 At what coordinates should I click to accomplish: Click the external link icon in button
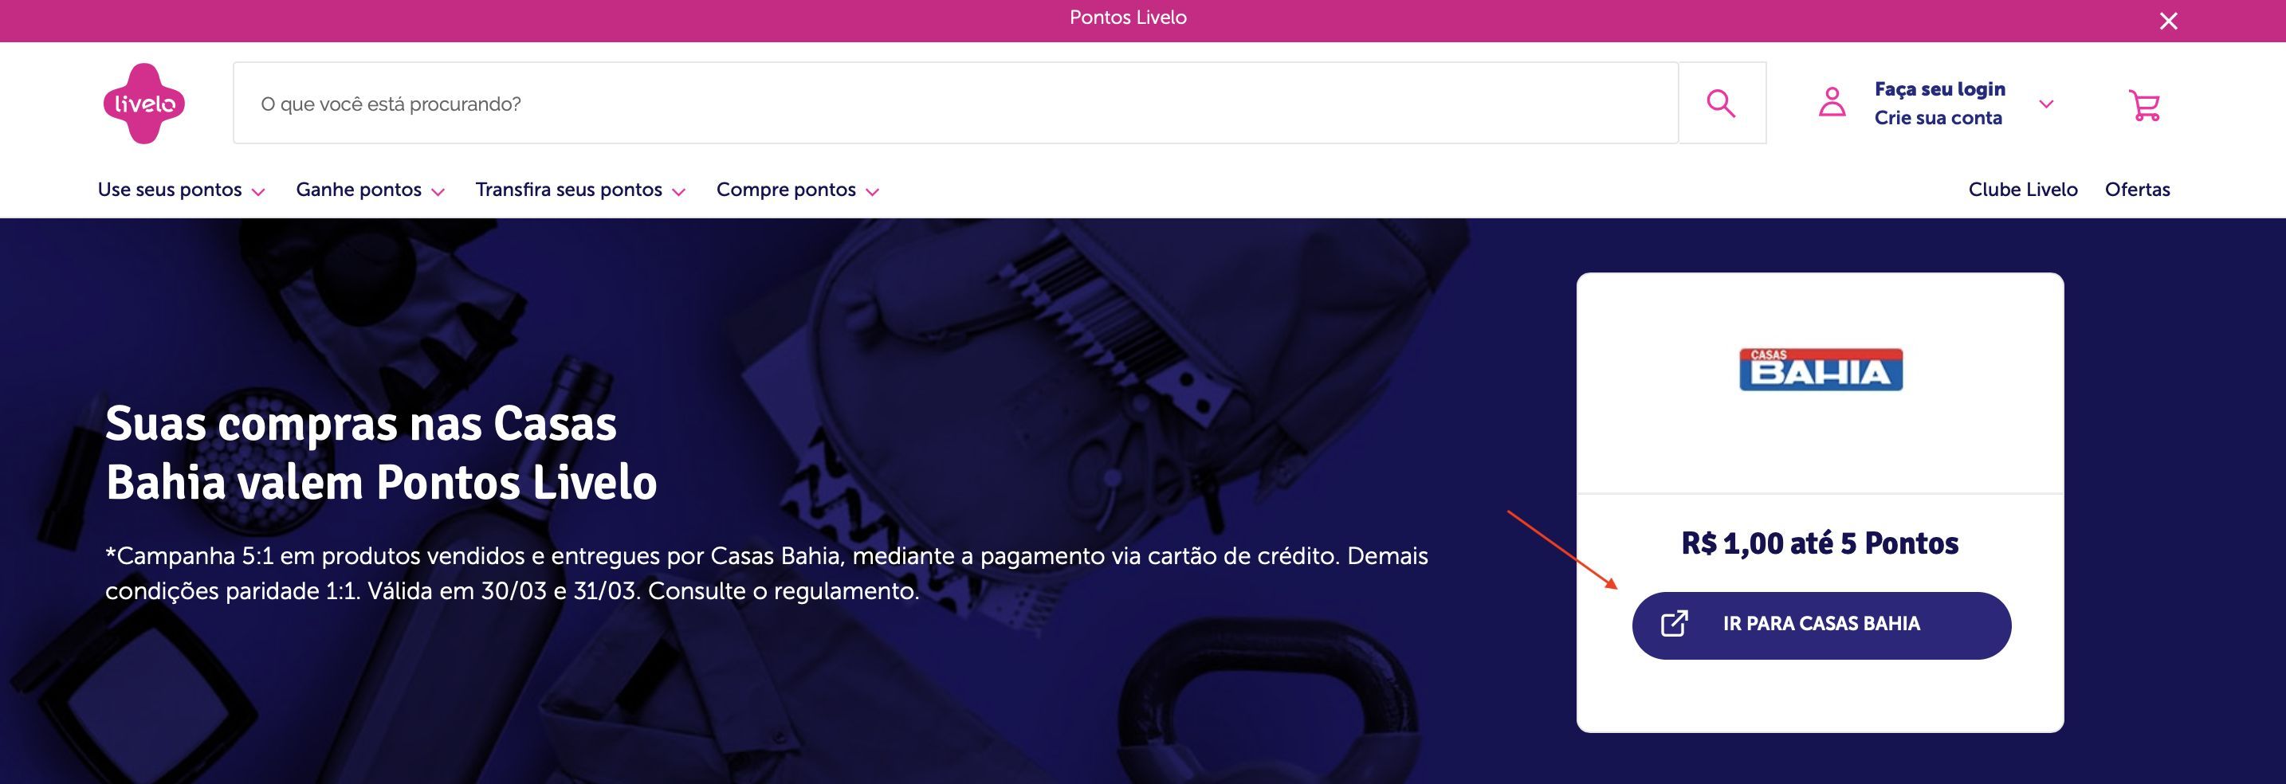(x=1675, y=625)
